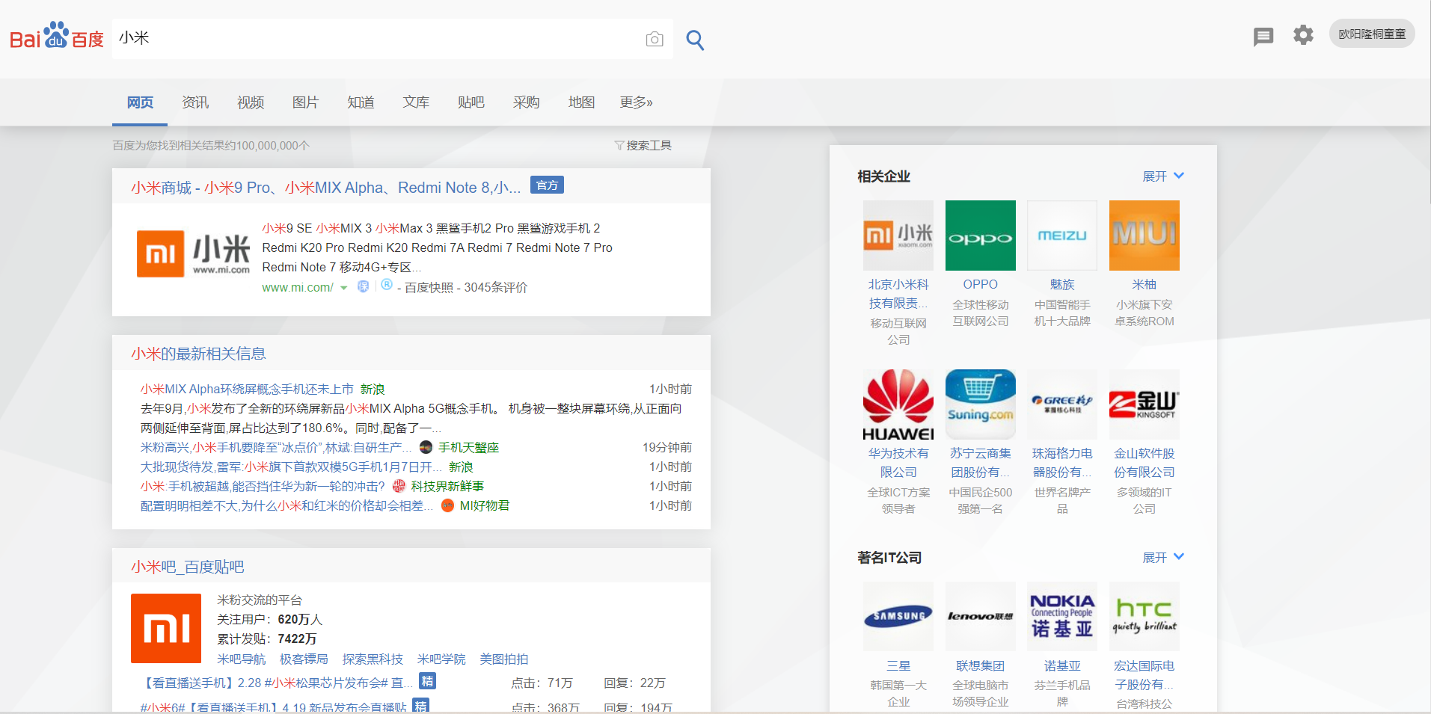Open the 米吧学院 link
The image size is (1431, 714).
point(441,659)
